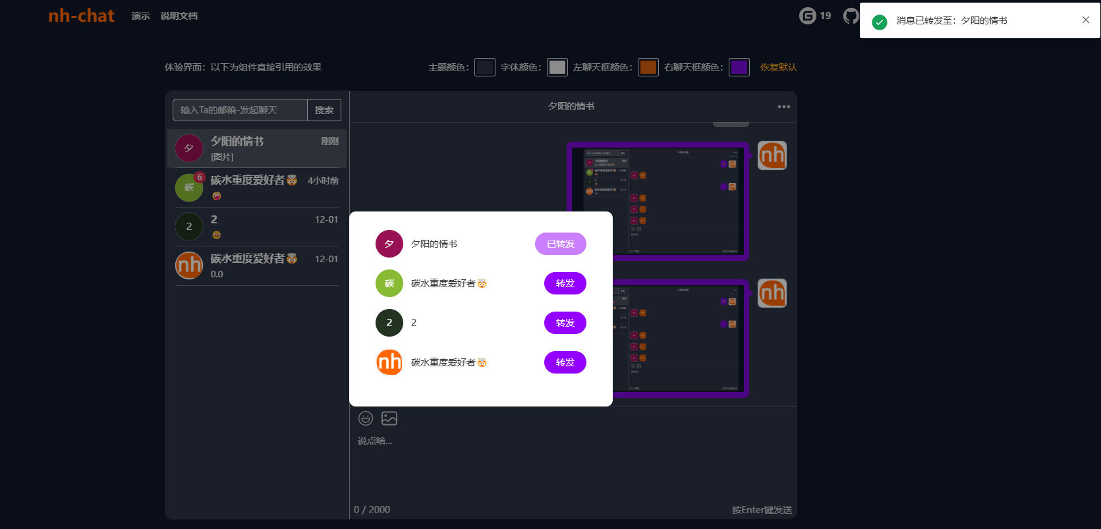Click the nh avatar beside first image message
Viewport: 1101px width, 529px height.
pos(772,155)
